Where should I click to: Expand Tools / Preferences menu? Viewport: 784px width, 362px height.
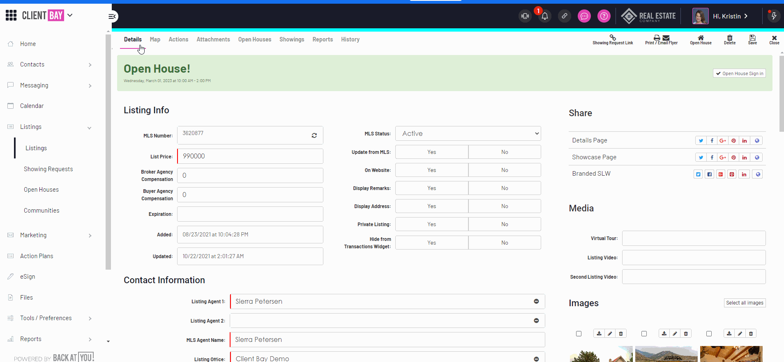(x=90, y=318)
